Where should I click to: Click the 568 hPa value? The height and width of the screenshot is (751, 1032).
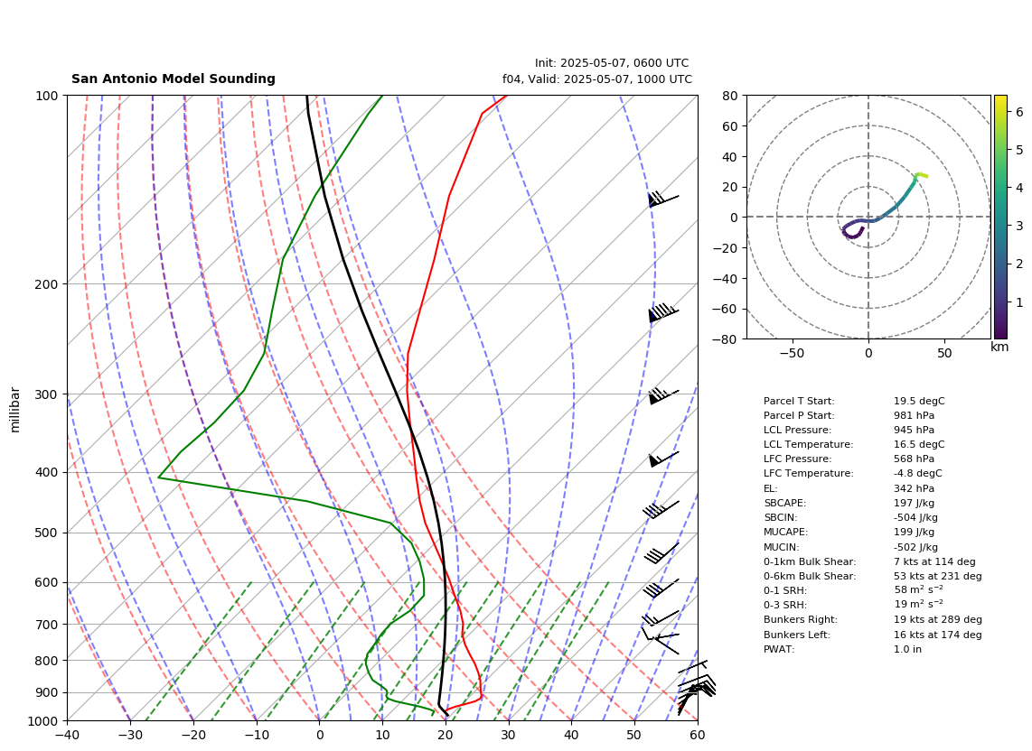(x=914, y=459)
